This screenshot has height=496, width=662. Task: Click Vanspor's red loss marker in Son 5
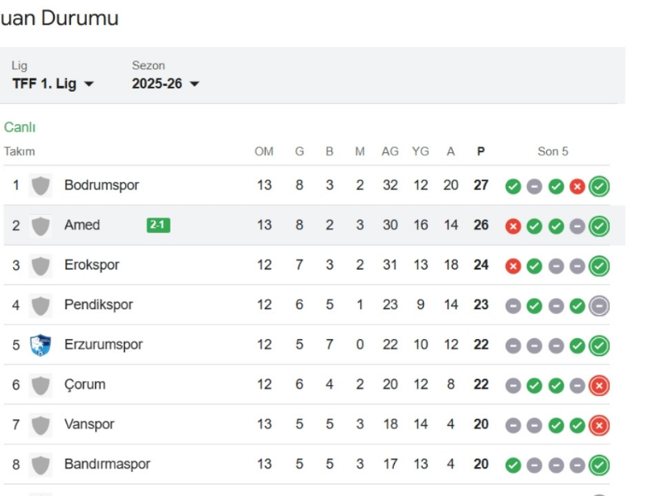point(597,424)
